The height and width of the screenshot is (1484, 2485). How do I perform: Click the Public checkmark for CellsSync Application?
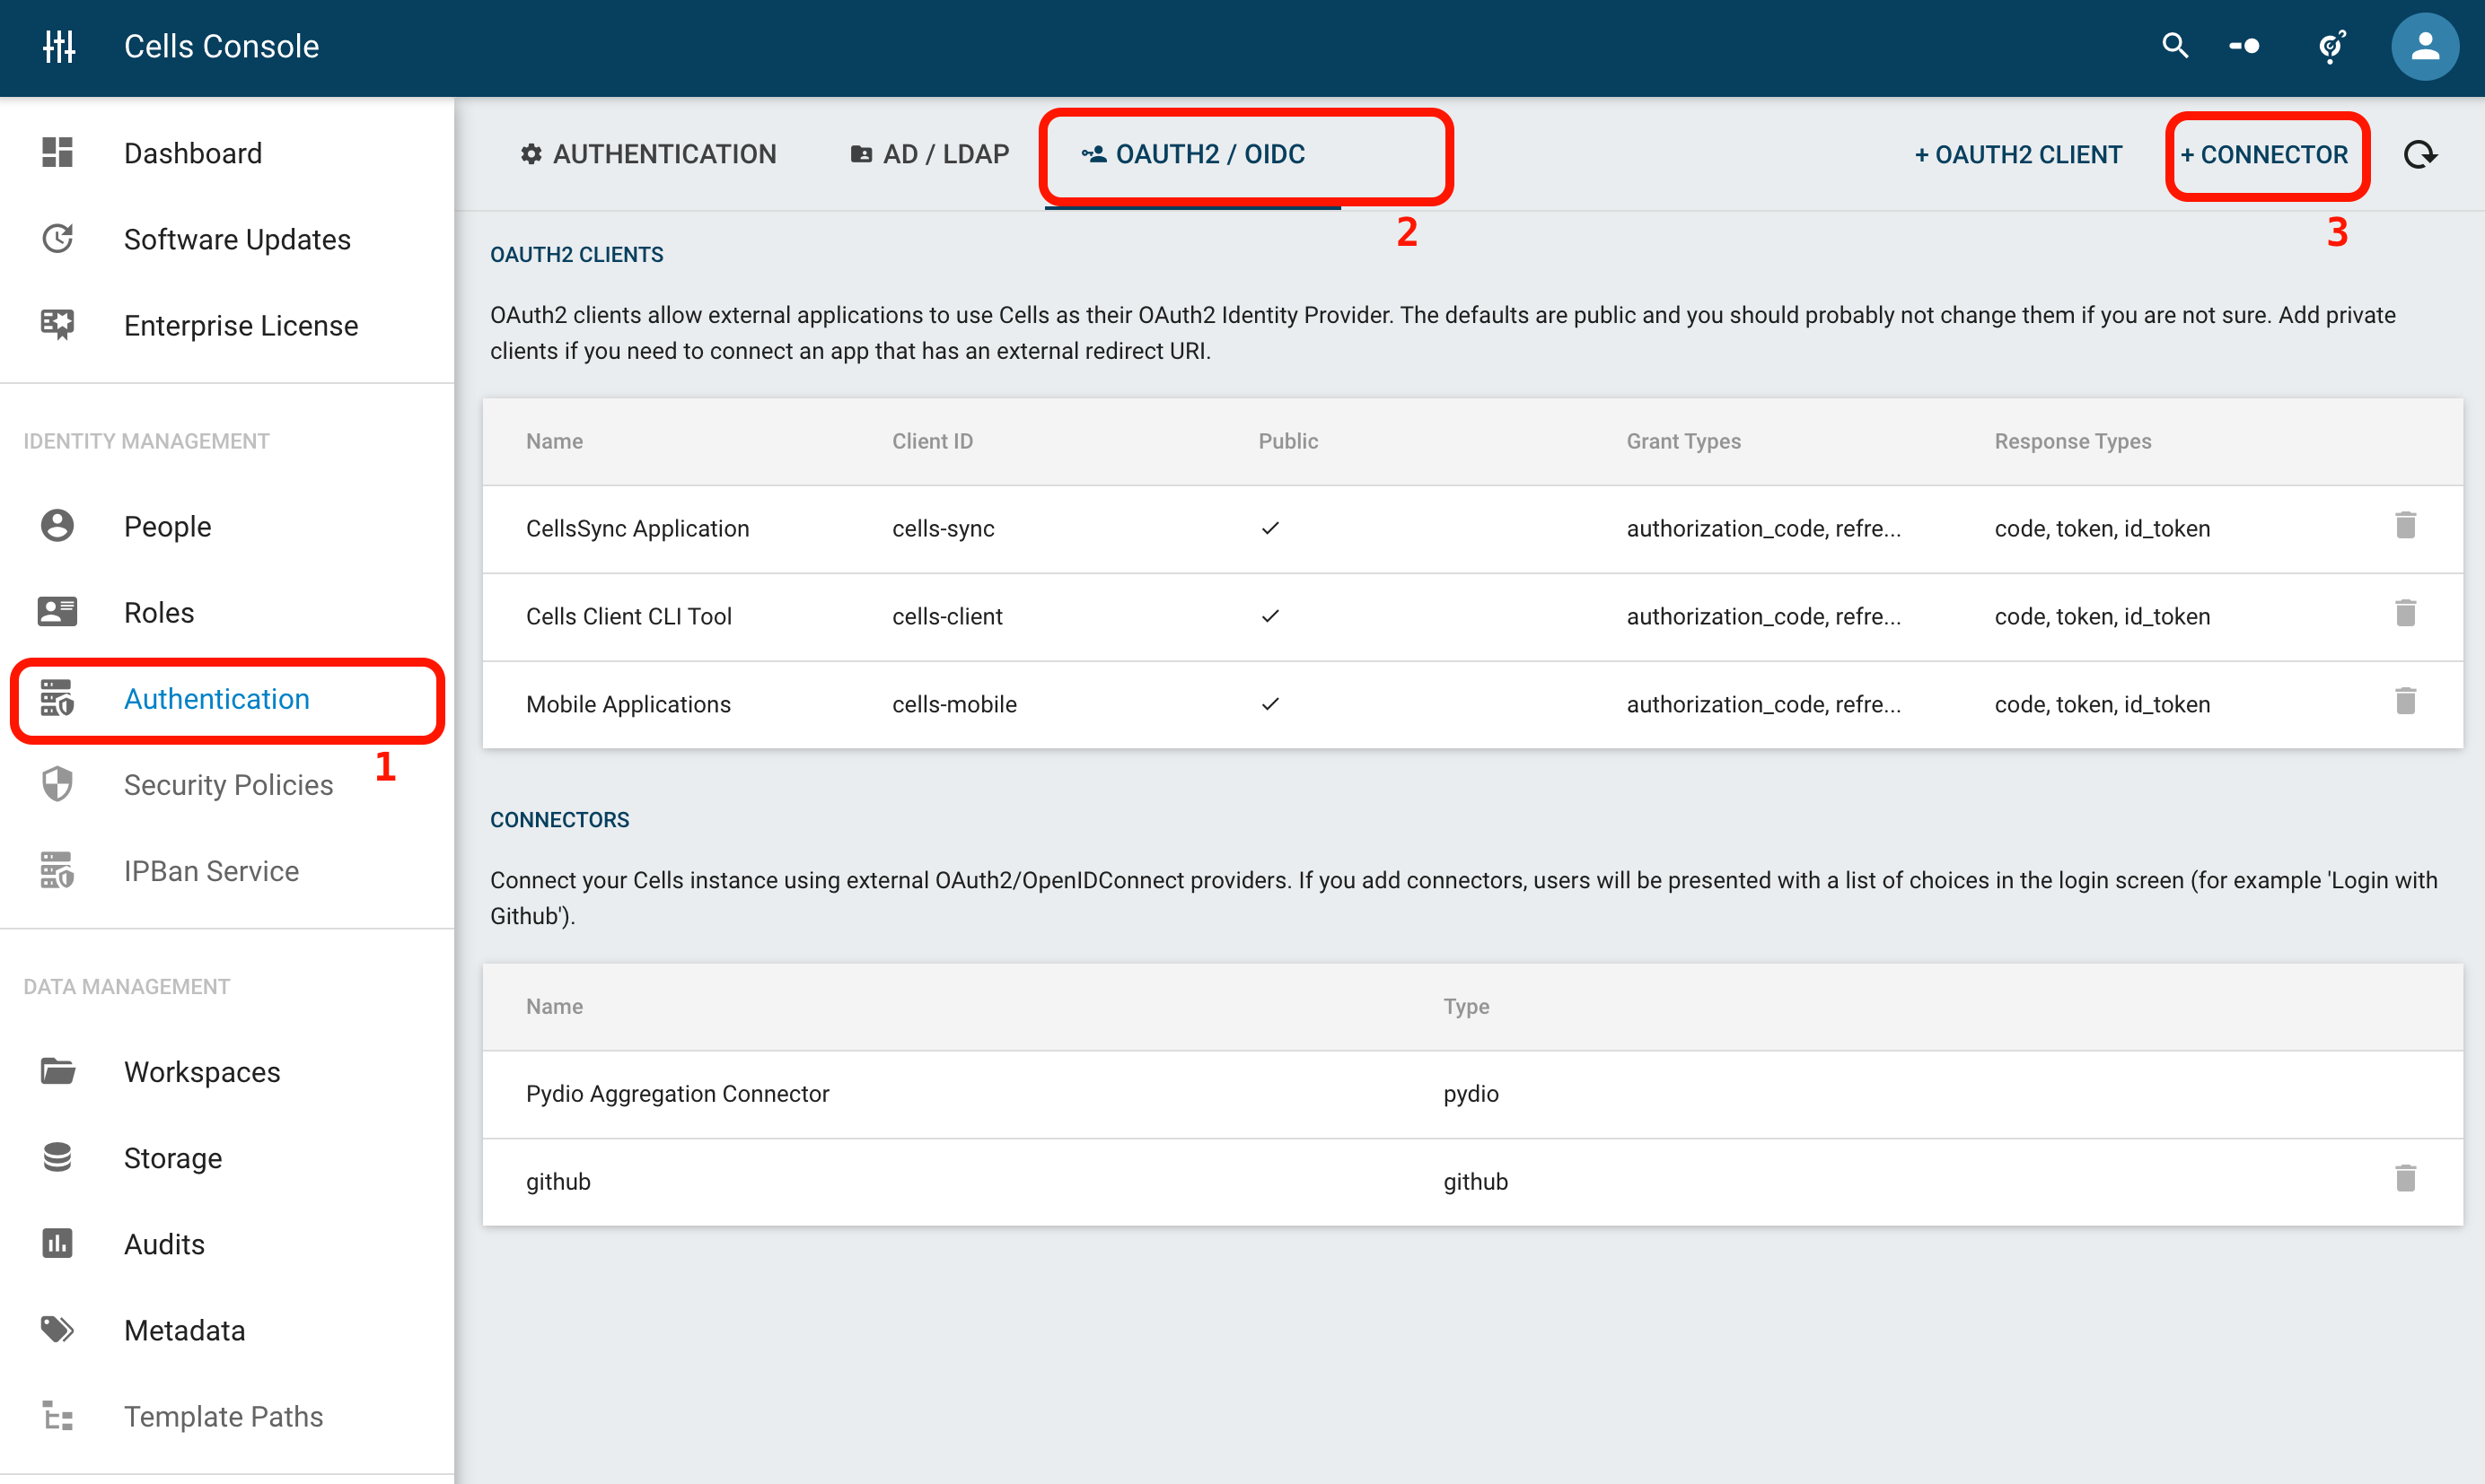click(1269, 528)
